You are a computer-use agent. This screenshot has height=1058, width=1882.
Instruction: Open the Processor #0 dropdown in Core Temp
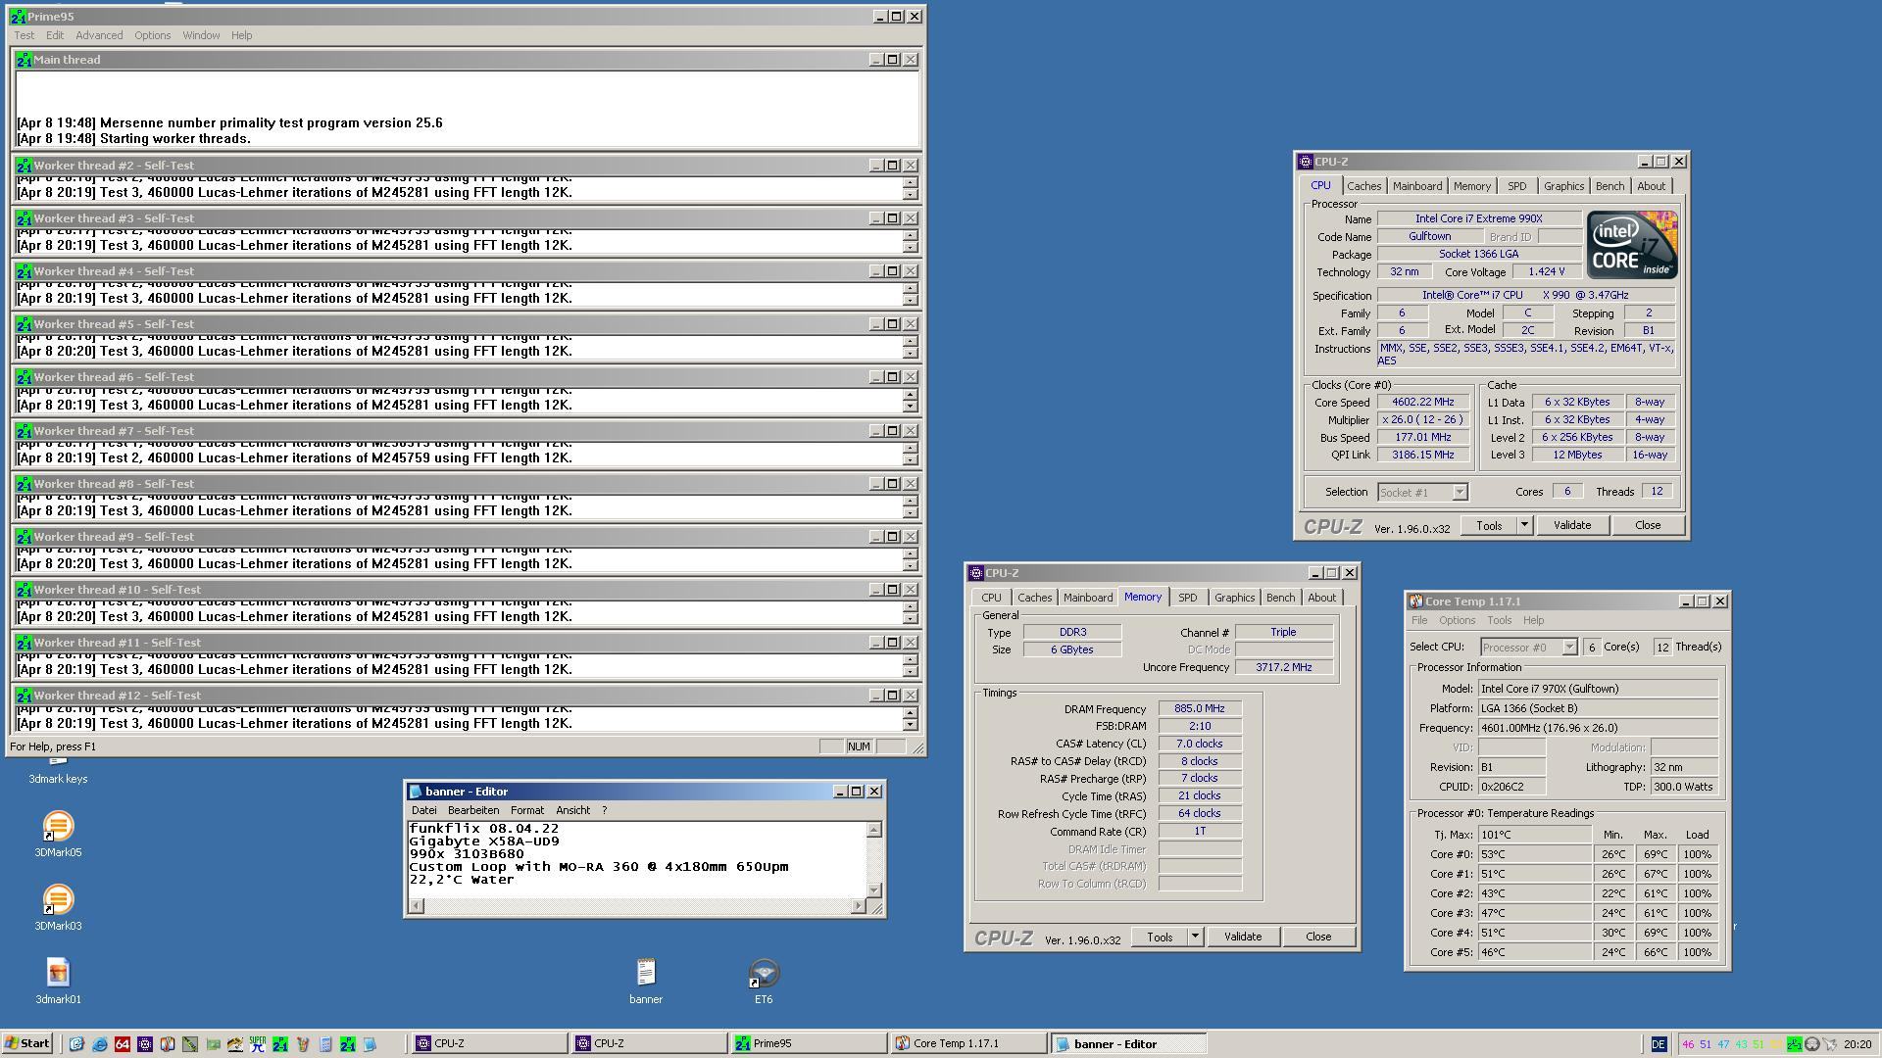[x=1569, y=647]
